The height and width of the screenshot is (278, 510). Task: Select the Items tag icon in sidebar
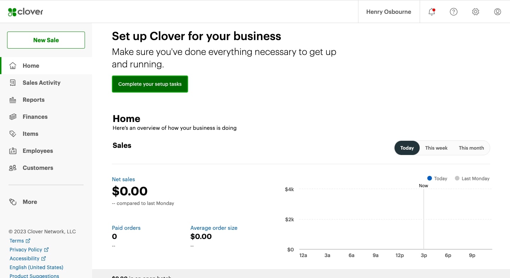(13, 134)
